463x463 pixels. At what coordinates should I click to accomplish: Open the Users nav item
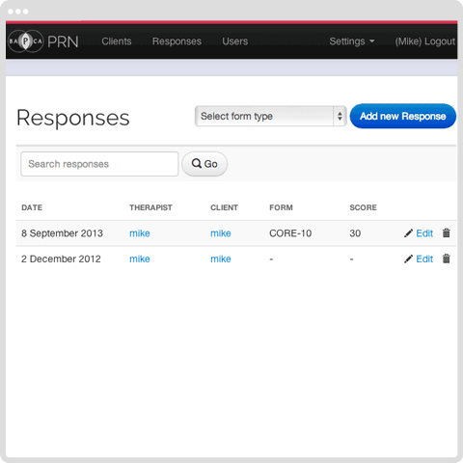(235, 41)
